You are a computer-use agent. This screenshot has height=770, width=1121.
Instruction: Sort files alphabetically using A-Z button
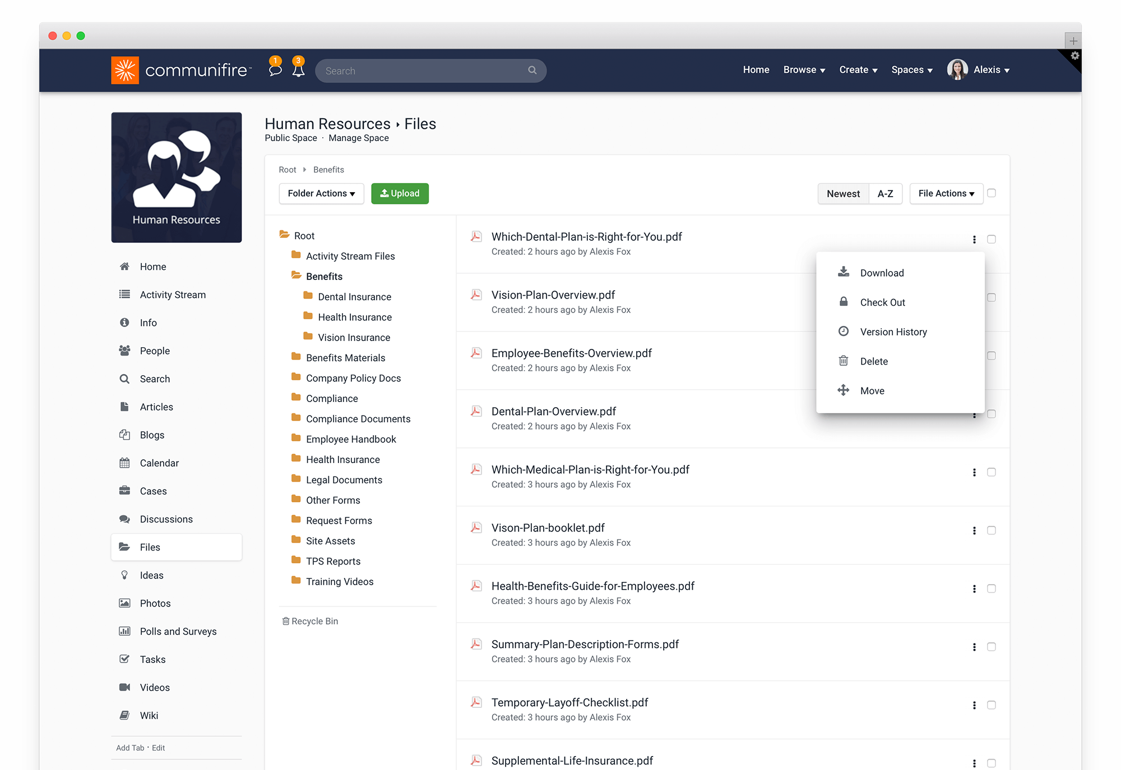pyautogui.click(x=884, y=193)
